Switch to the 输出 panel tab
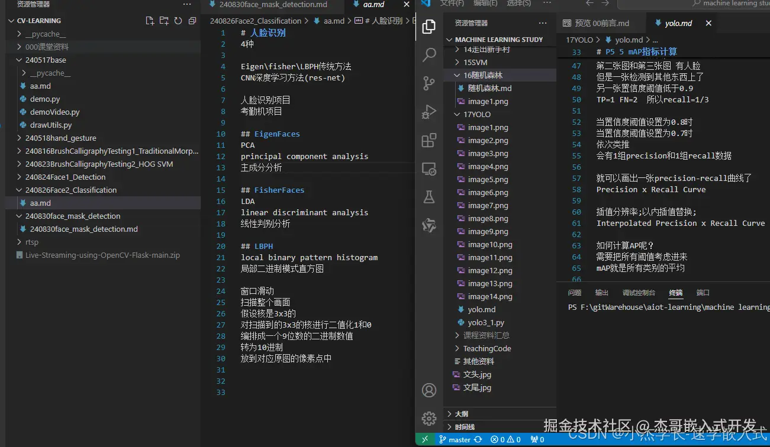The height and width of the screenshot is (447, 770). coord(601,291)
